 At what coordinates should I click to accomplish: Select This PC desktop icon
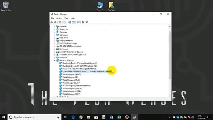coord(100,6)
